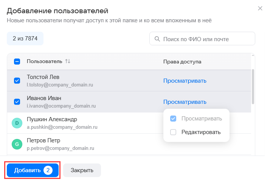Enable the Редактировать permission checkbox
This screenshot has height=185, width=270.
coord(173,132)
